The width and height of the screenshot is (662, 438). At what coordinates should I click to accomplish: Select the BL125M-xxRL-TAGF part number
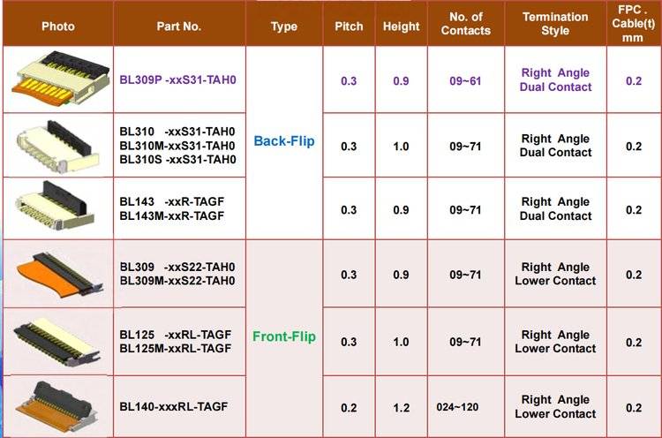(x=176, y=348)
